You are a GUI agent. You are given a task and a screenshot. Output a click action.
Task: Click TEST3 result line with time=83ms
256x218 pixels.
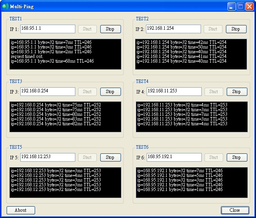click(56, 119)
